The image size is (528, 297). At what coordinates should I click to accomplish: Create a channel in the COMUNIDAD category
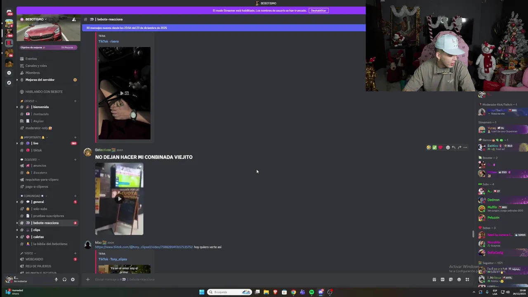(75, 196)
